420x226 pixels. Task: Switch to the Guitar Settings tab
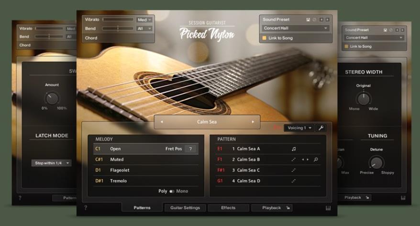185,208
